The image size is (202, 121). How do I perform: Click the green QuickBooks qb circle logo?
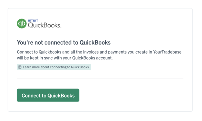pos(22,23)
